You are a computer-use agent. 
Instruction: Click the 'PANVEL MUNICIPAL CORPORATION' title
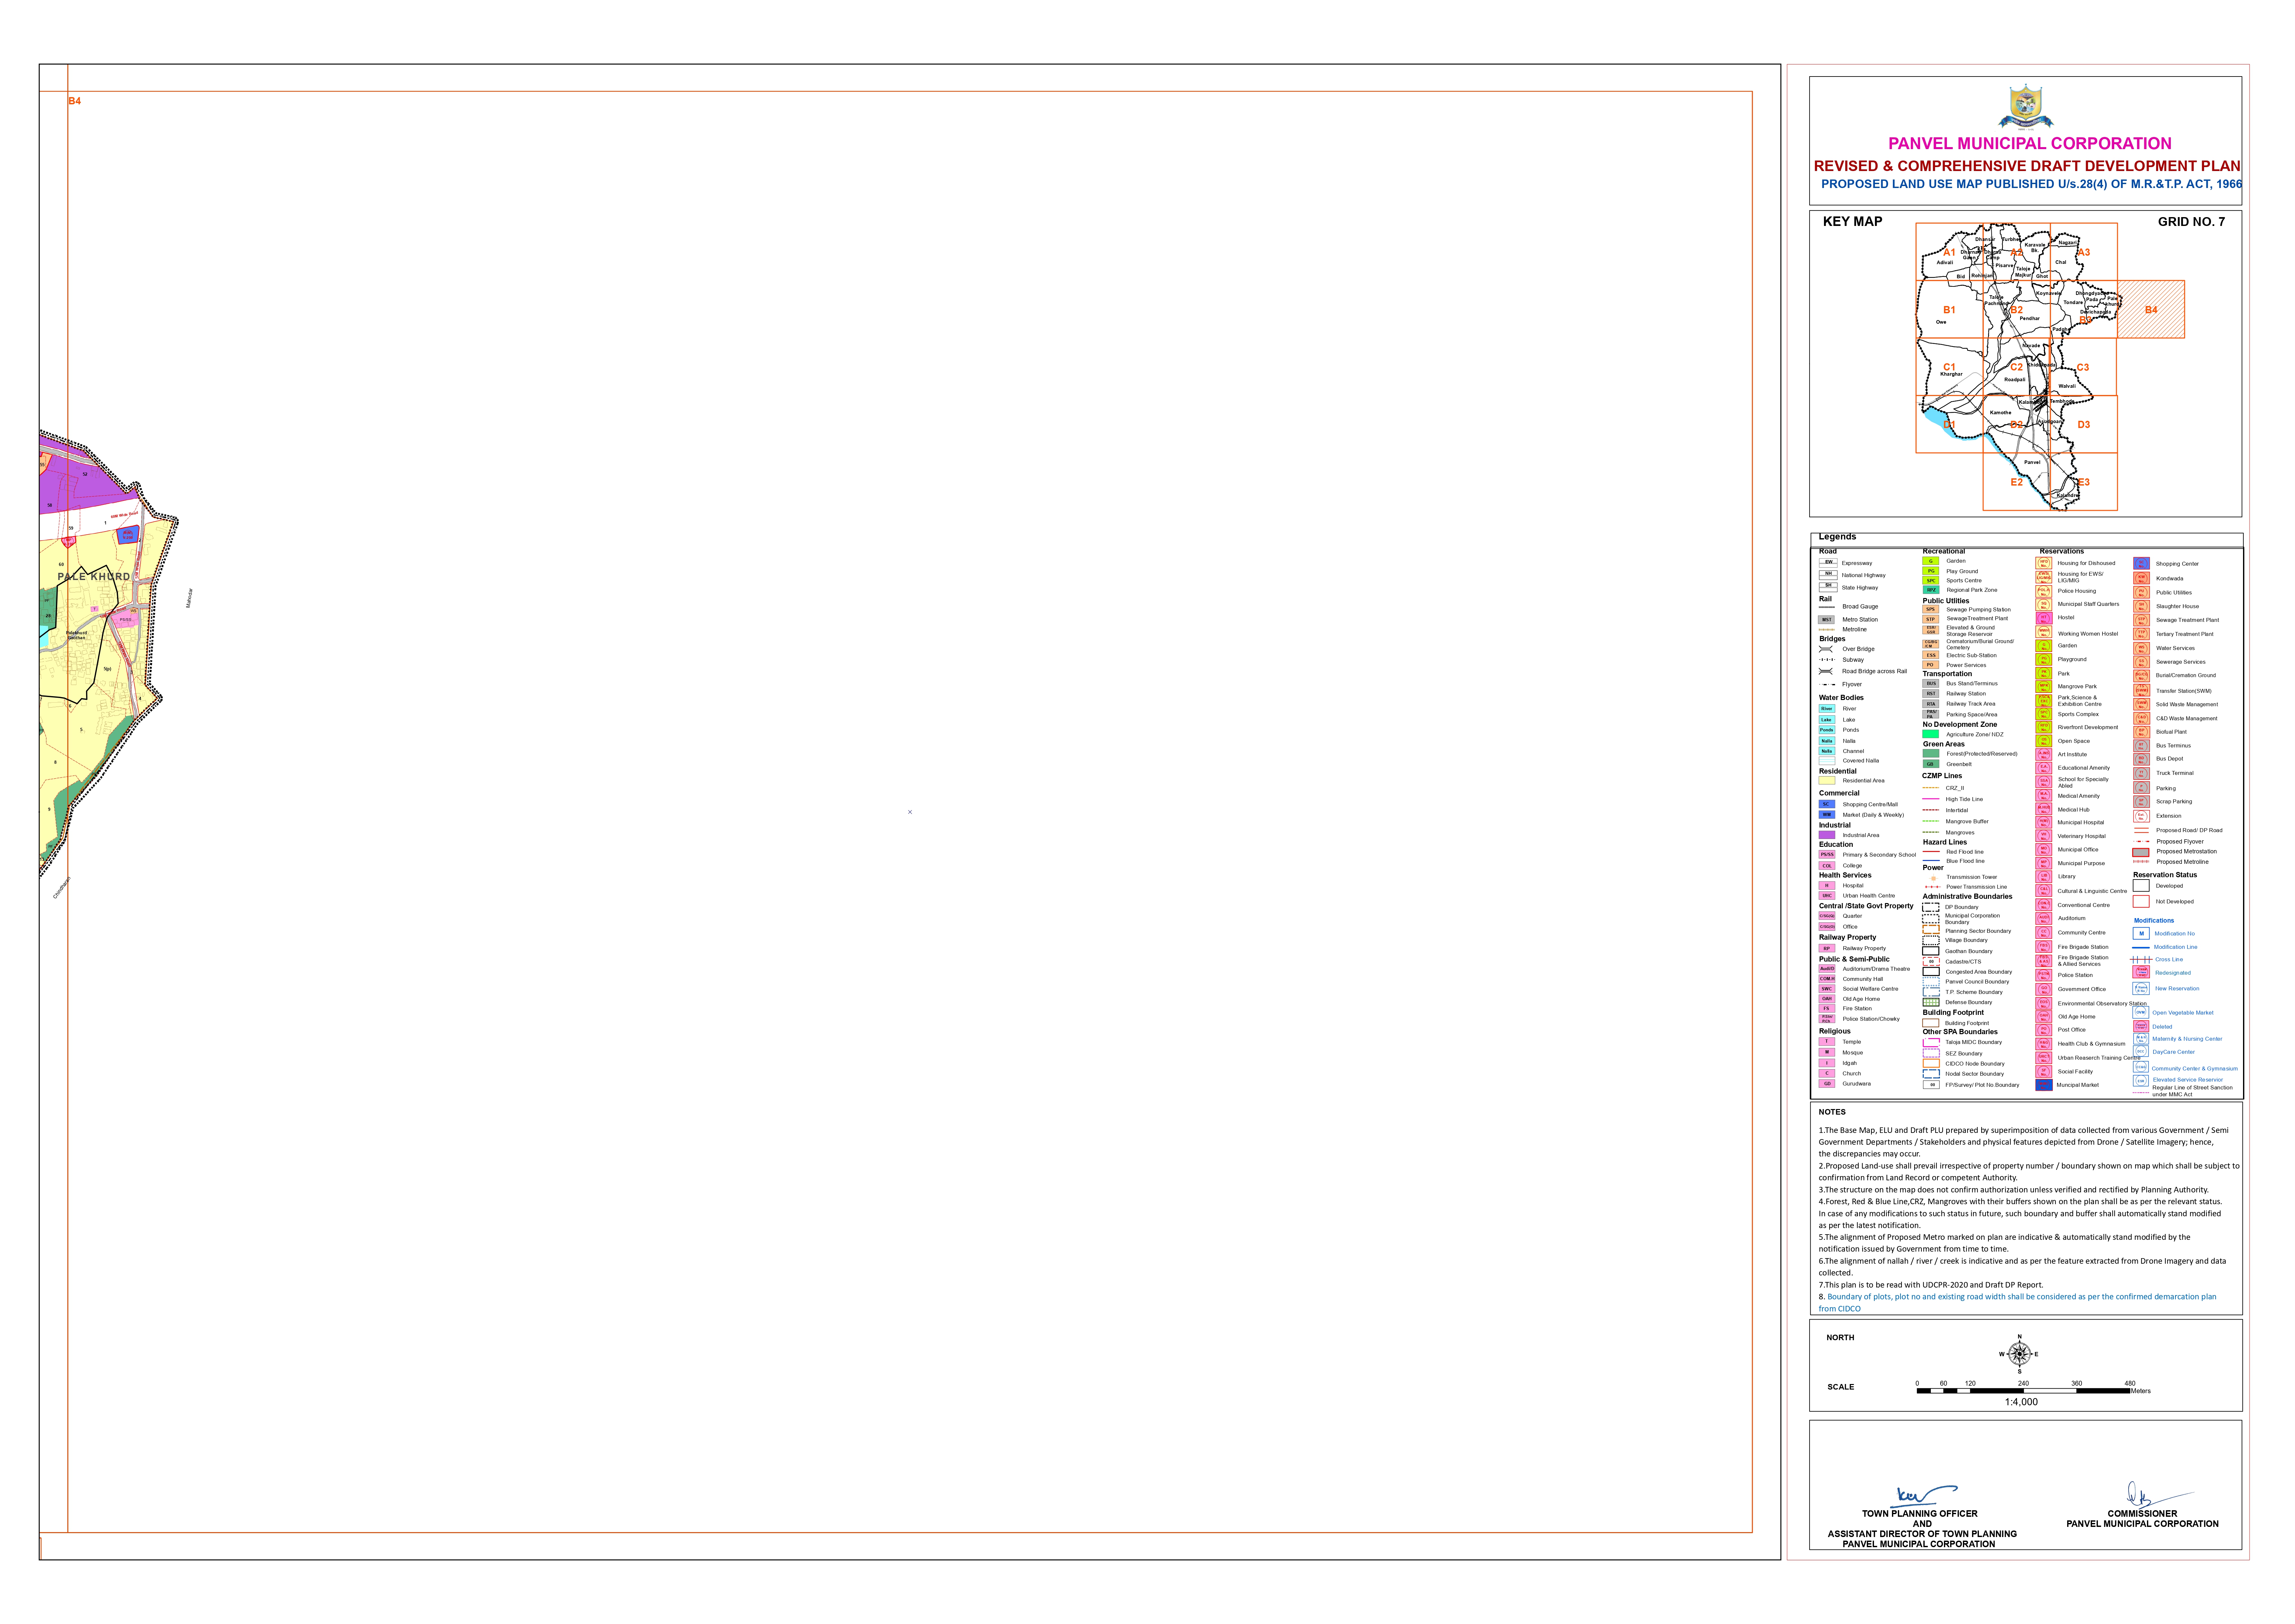pyautogui.click(x=2029, y=144)
